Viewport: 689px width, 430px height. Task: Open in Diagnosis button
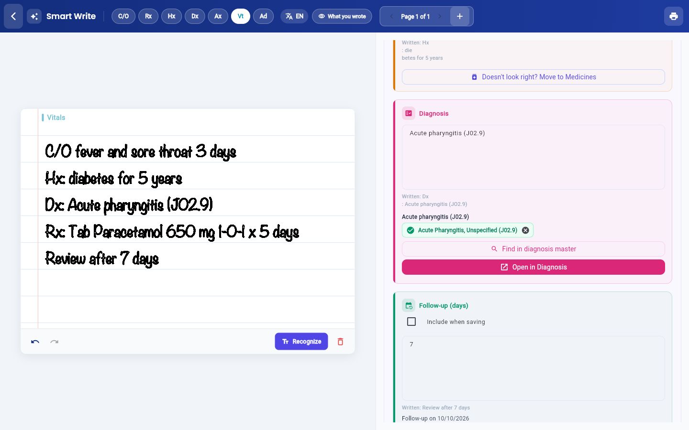click(533, 267)
